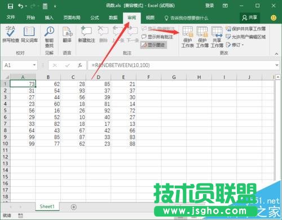The image size is (282, 220).
Task: Click the smiley feedback icon
Action: 274,17
